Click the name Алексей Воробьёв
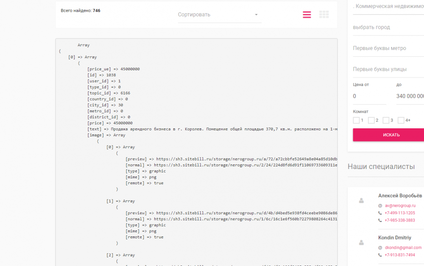 (400, 196)
